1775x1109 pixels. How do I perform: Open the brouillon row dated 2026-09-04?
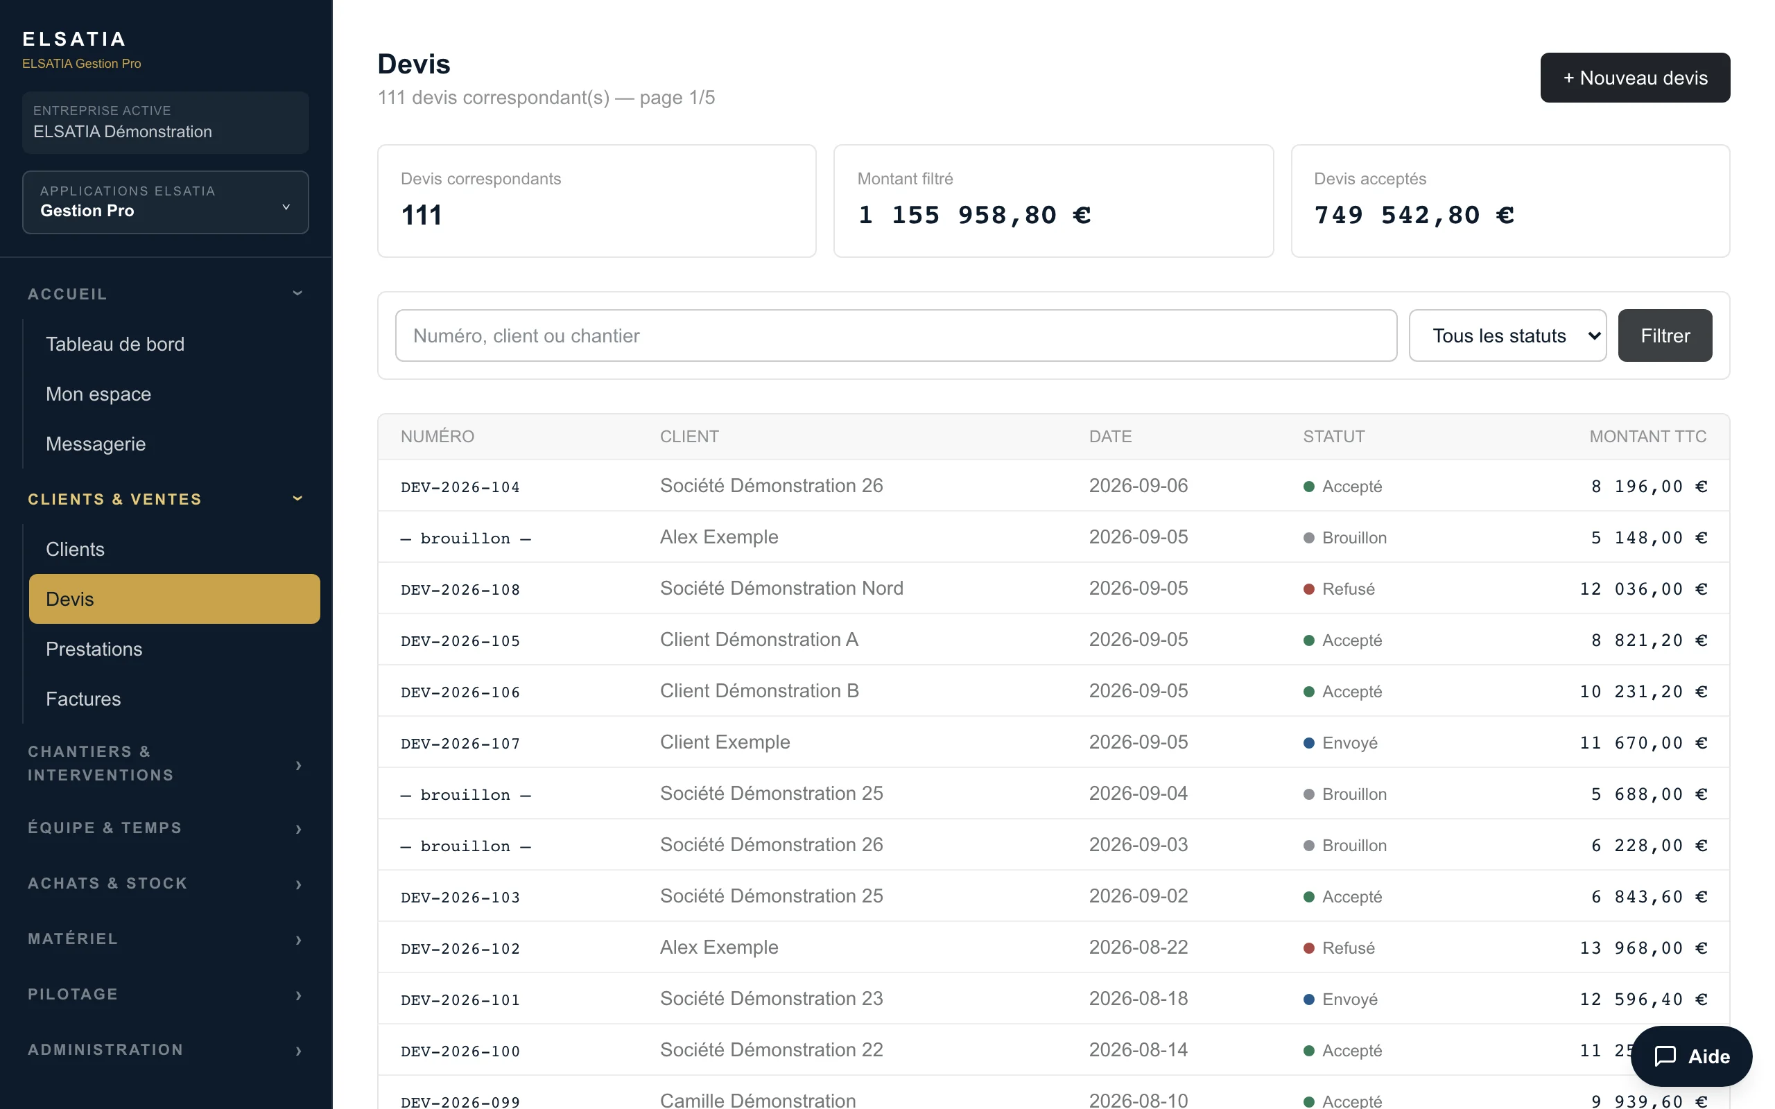click(x=466, y=795)
